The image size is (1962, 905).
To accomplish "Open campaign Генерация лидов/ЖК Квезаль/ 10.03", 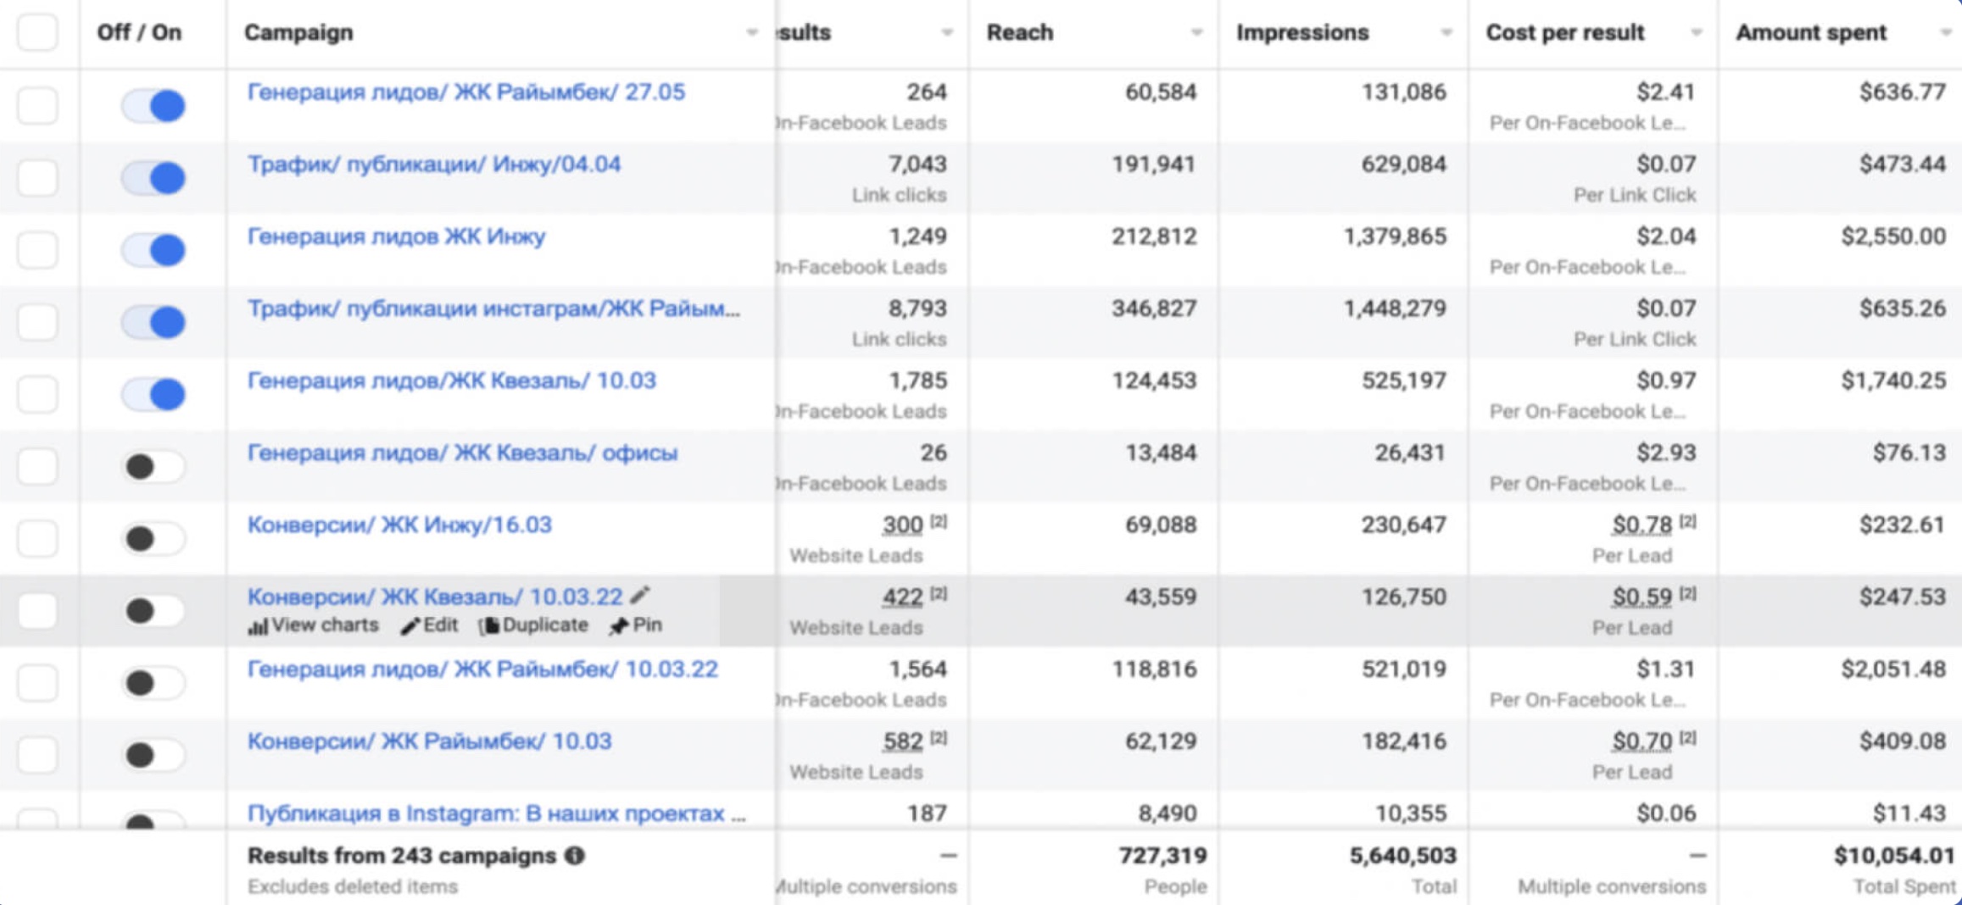I will click(x=451, y=380).
